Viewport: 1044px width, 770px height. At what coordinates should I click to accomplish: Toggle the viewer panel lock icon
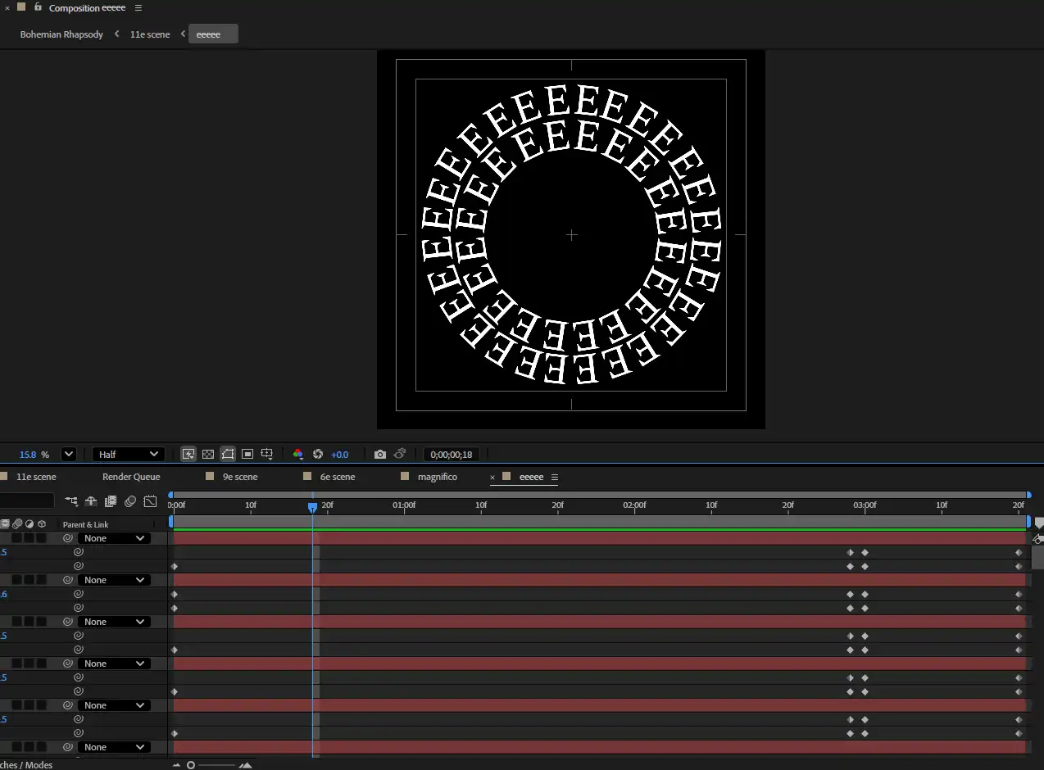pyautogui.click(x=38, y=7)
